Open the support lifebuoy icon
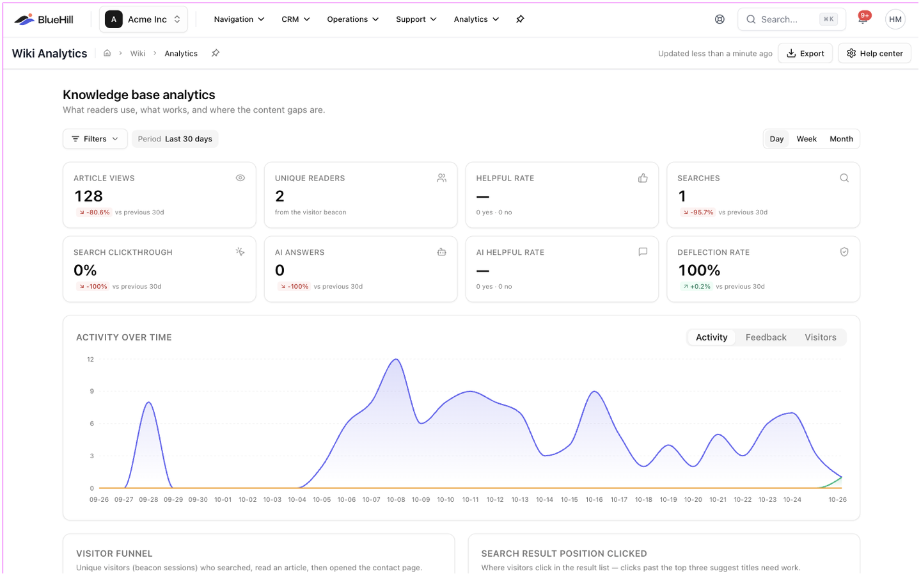Screen dimensions: 921x576 click(x=720, y=19)
